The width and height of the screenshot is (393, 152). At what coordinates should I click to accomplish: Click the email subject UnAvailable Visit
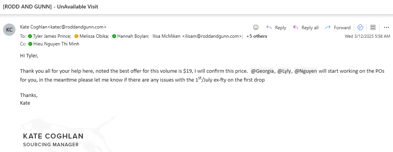point(77,7)
